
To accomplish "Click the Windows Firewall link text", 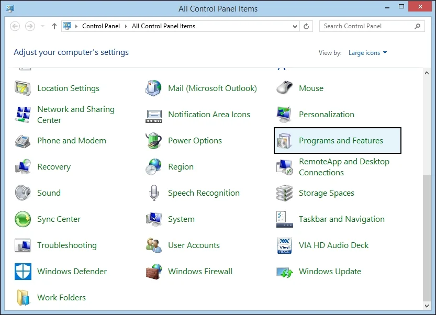I will (200, 272).
